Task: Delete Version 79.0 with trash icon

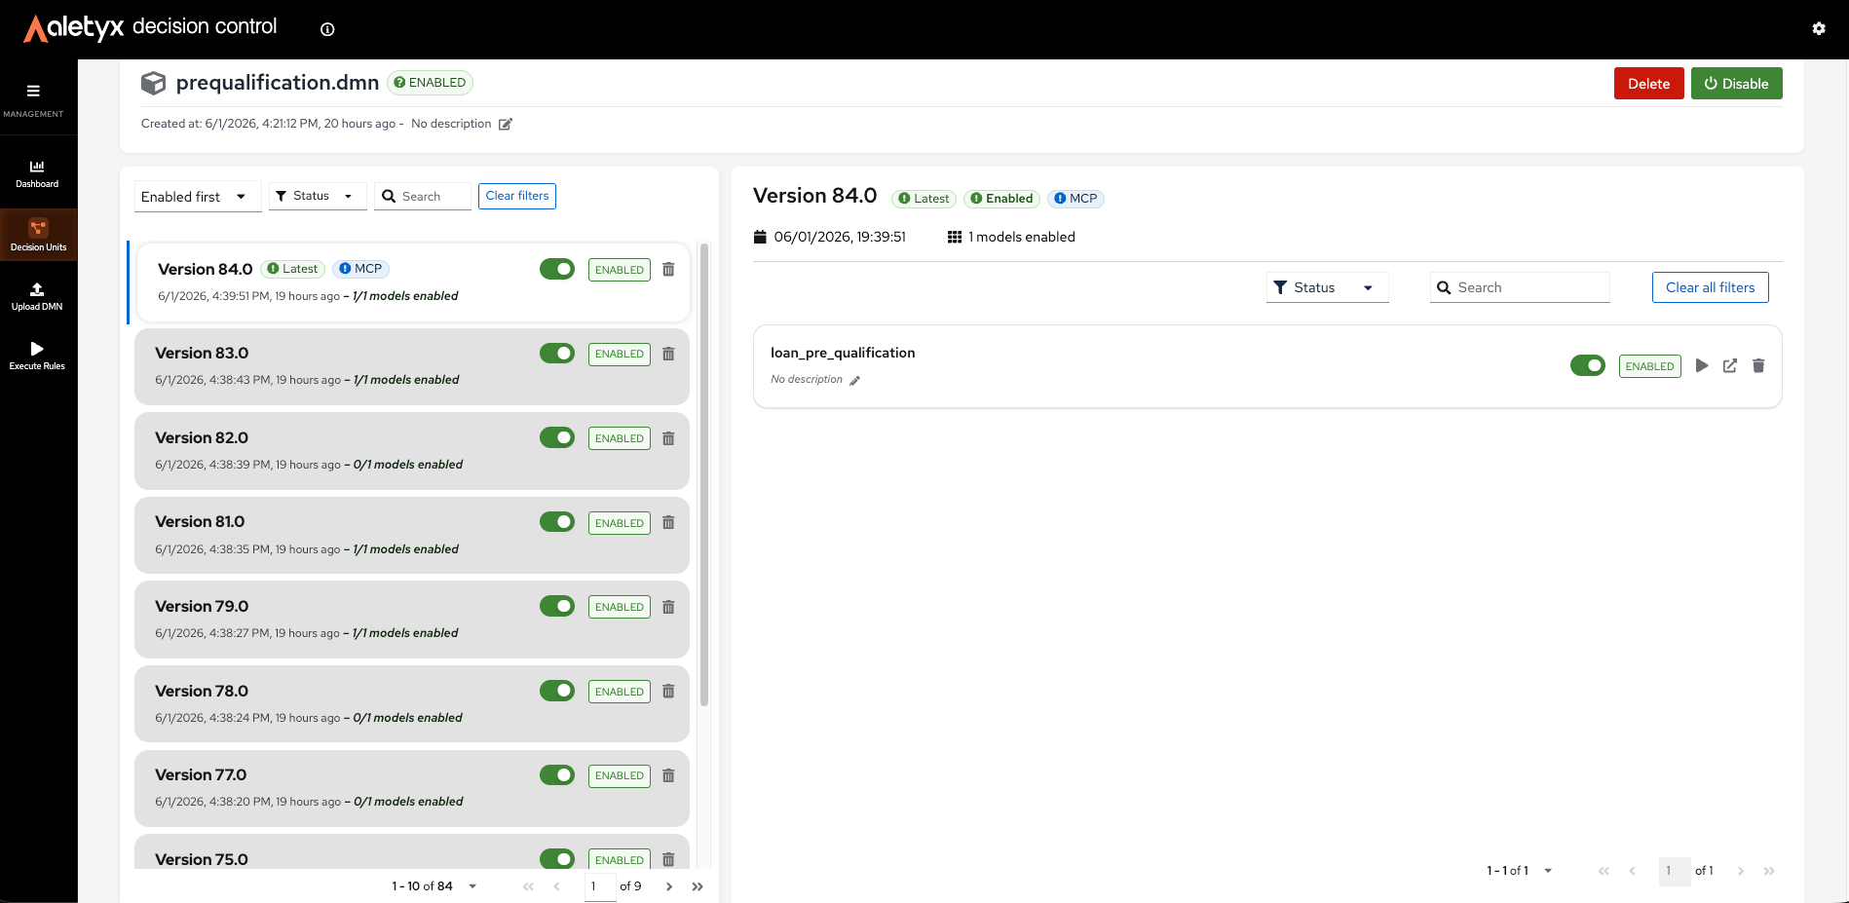Action: (668, 607)
